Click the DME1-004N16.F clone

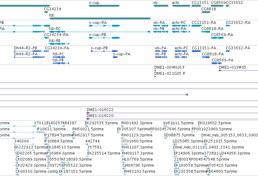[155, 70]
